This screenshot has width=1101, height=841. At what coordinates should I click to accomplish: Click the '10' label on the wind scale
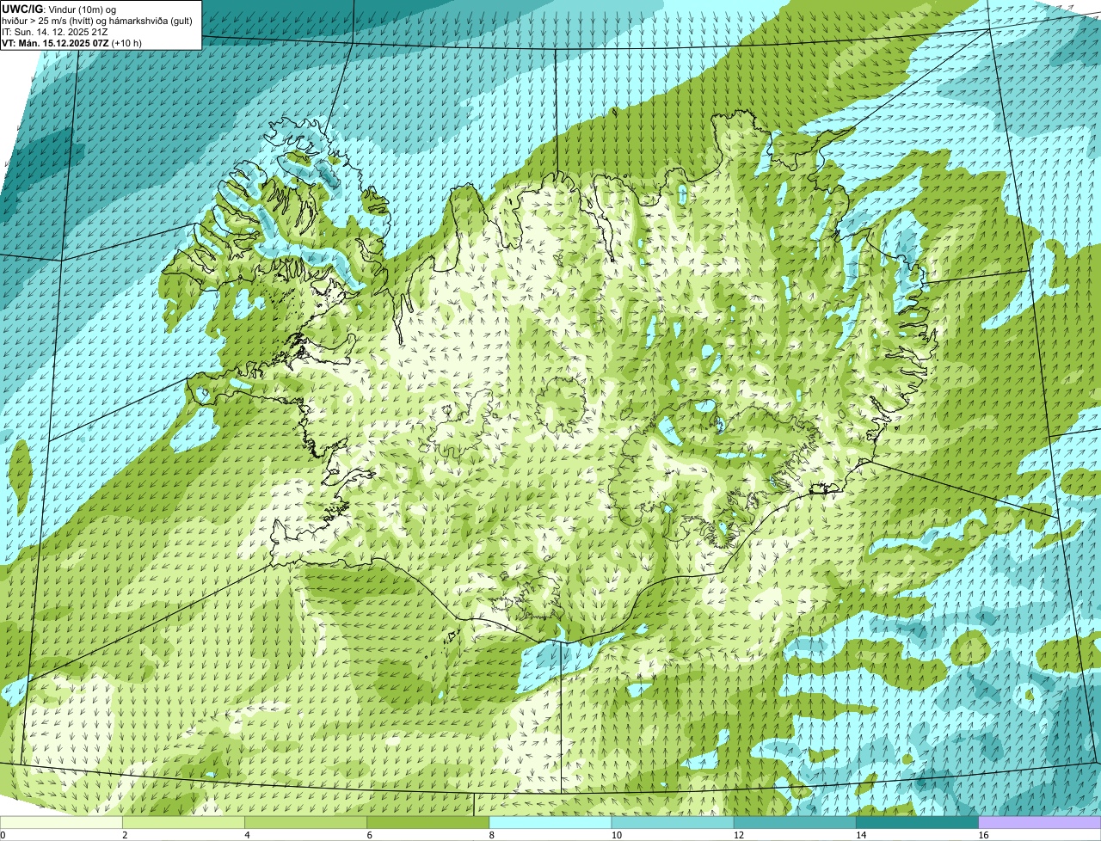616,835
